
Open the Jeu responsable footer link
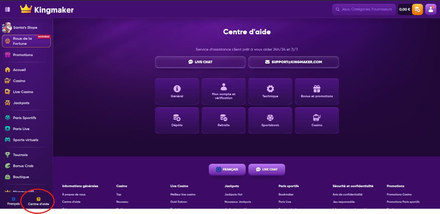[344, 202]
